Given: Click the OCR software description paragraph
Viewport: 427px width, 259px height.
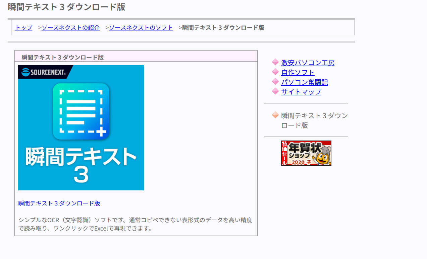Looking at the screenshot, I should pyautogui.click(x=136, y=224).
